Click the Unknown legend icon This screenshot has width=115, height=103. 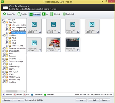(4, 95)
